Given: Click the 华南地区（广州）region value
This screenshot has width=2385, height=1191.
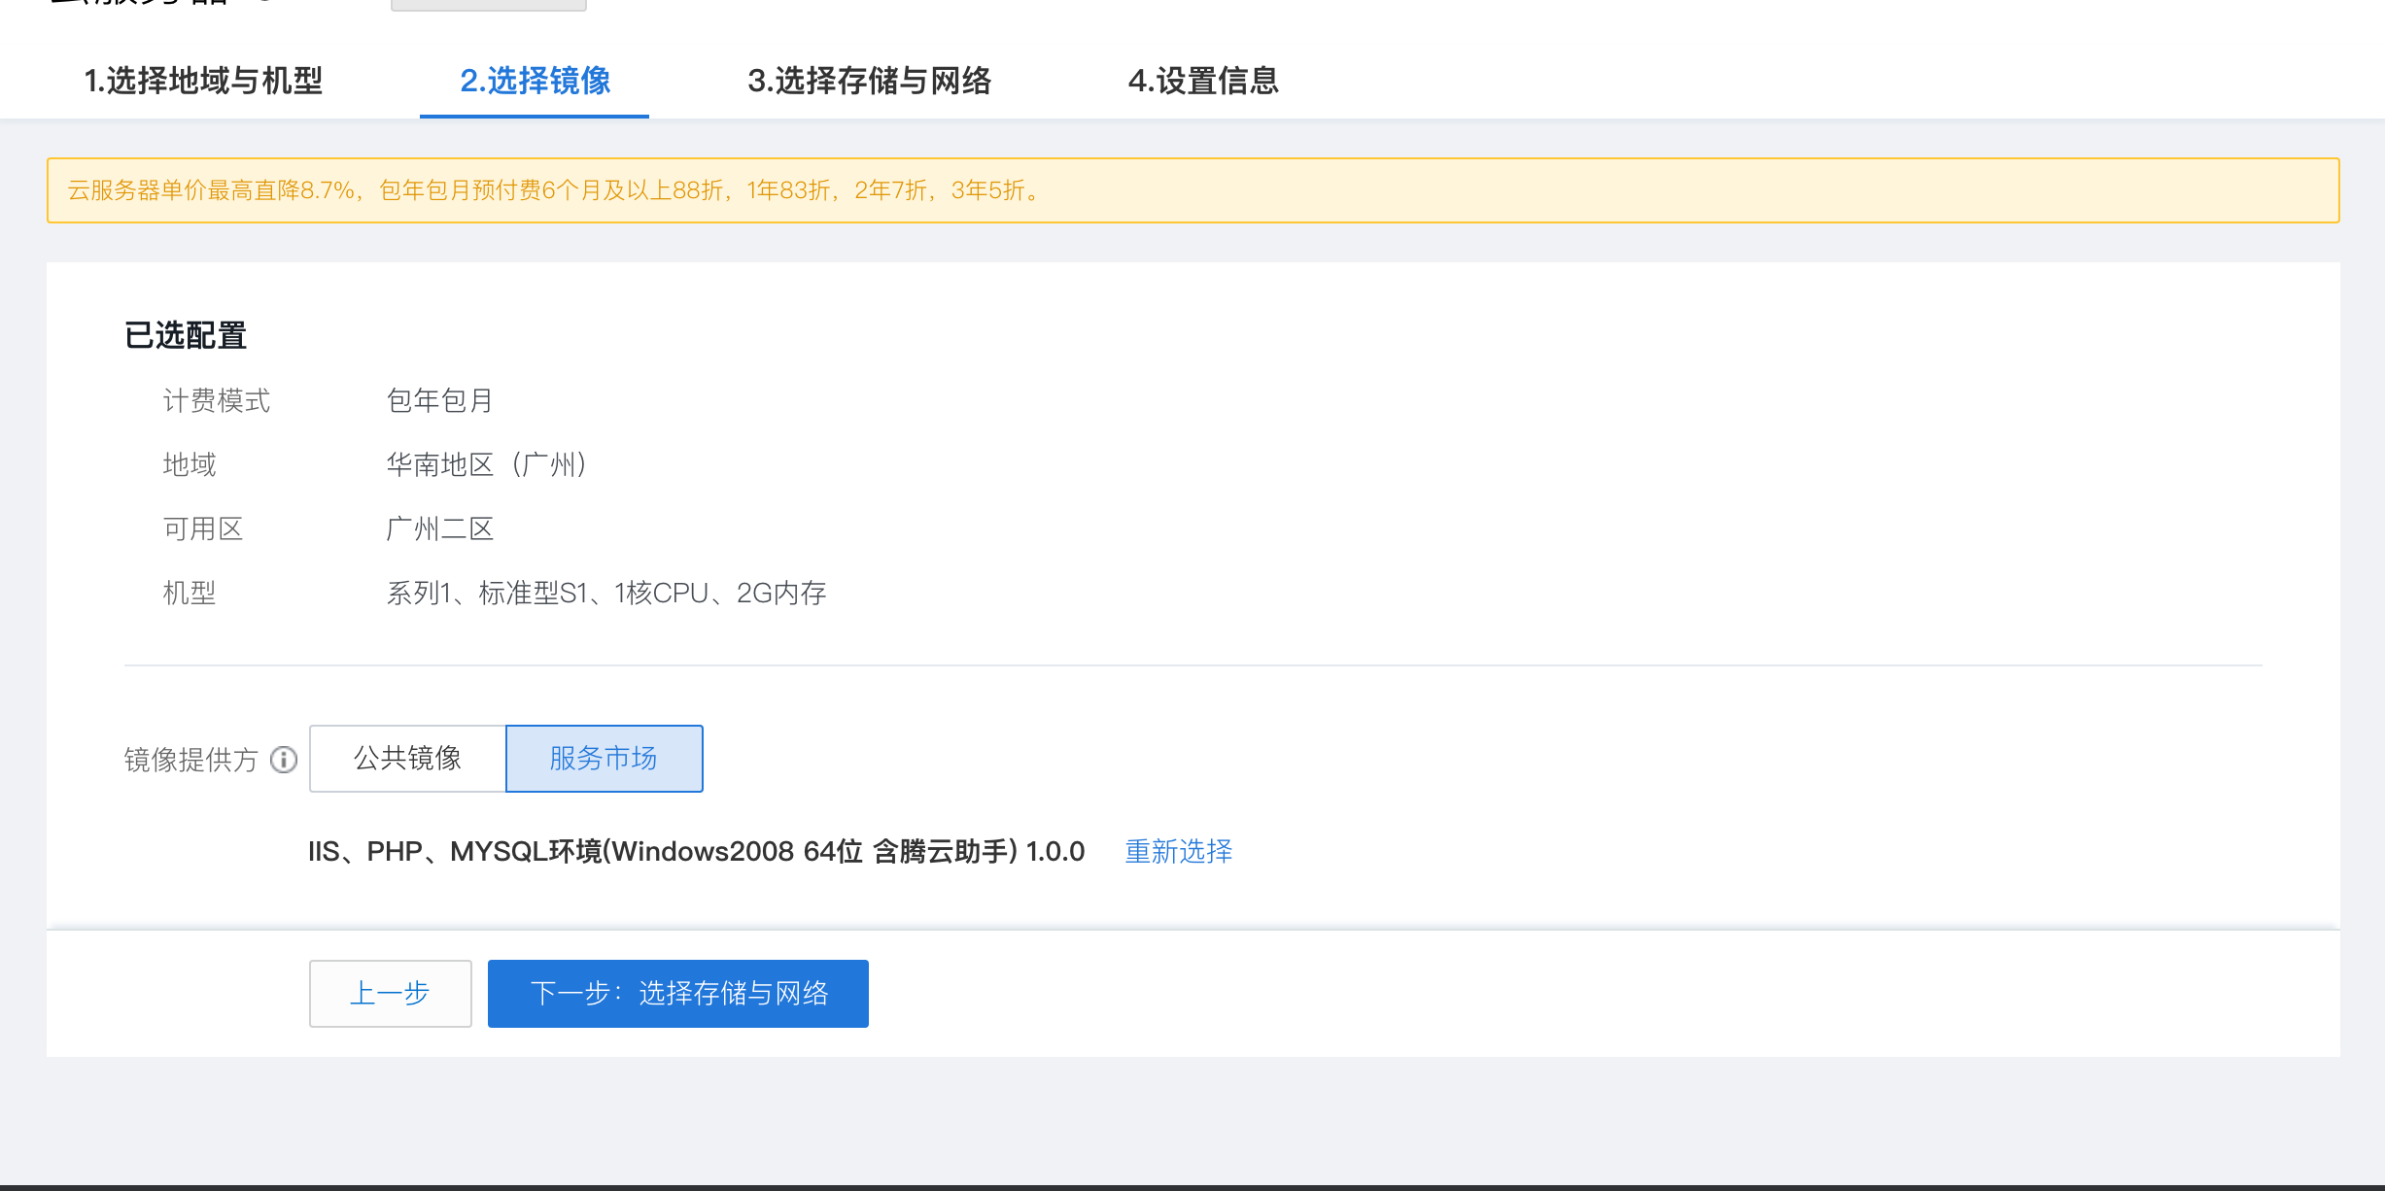Looking at the screenshot, I should coord(487,464).
